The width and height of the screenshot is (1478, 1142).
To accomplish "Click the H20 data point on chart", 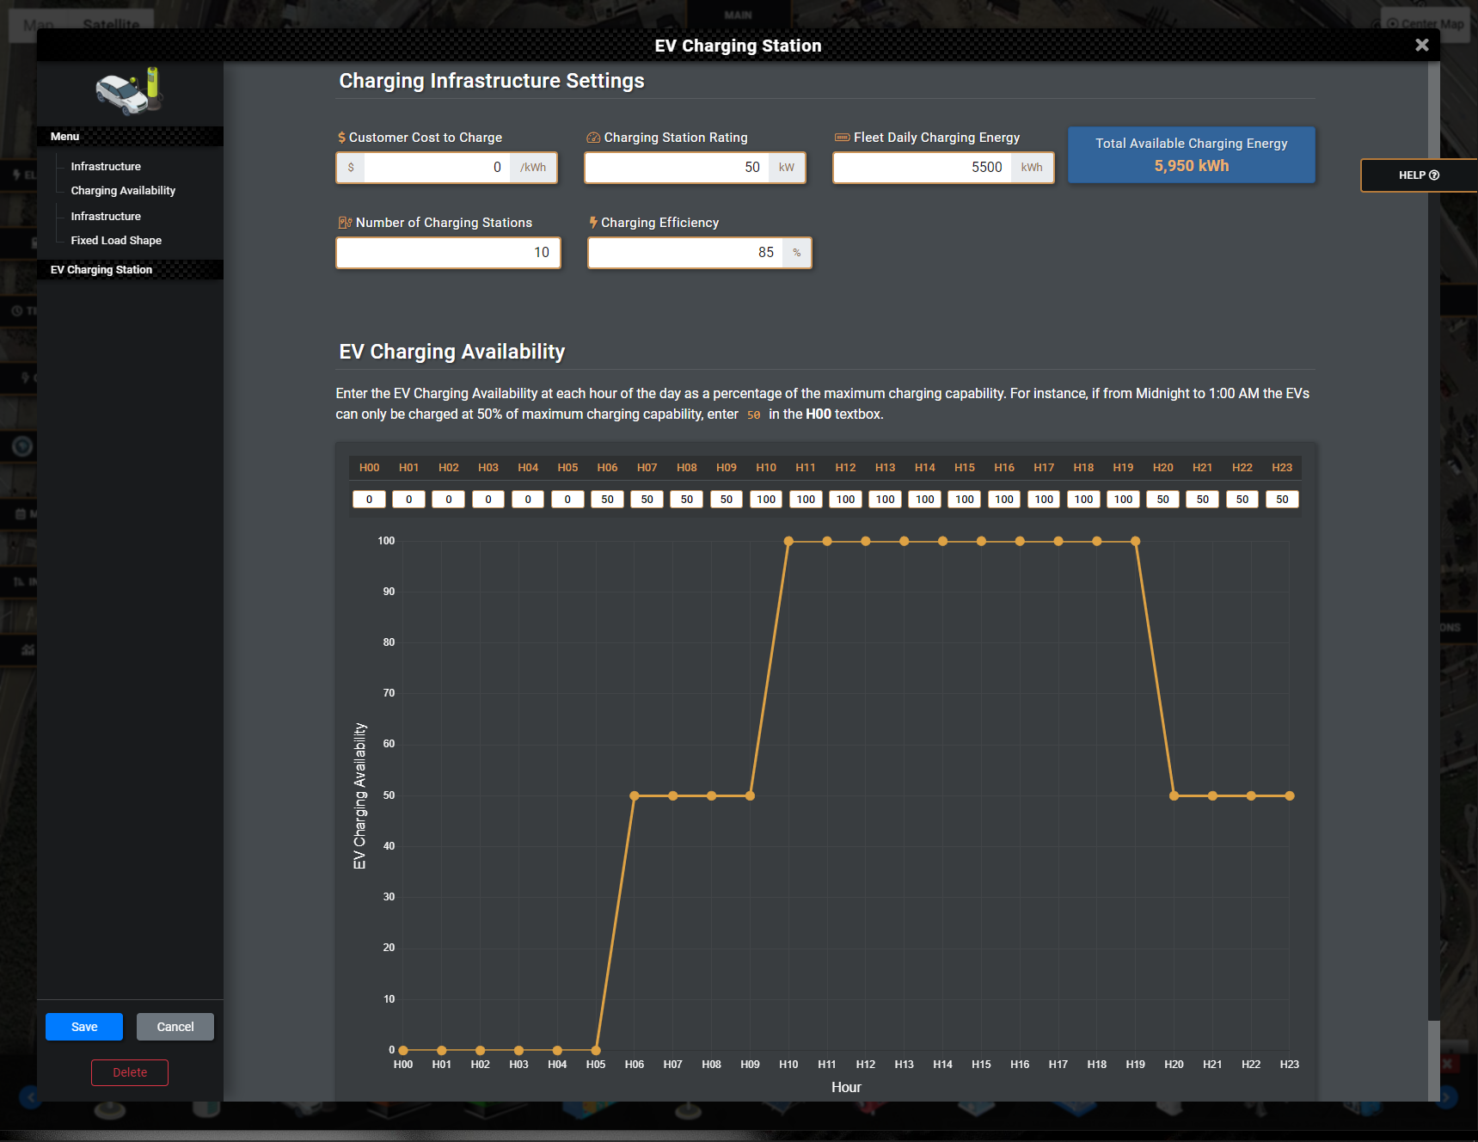I will coord(1174,796).
